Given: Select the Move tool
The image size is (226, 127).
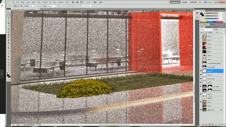Looking at the screenshot, I should [8, 13].
